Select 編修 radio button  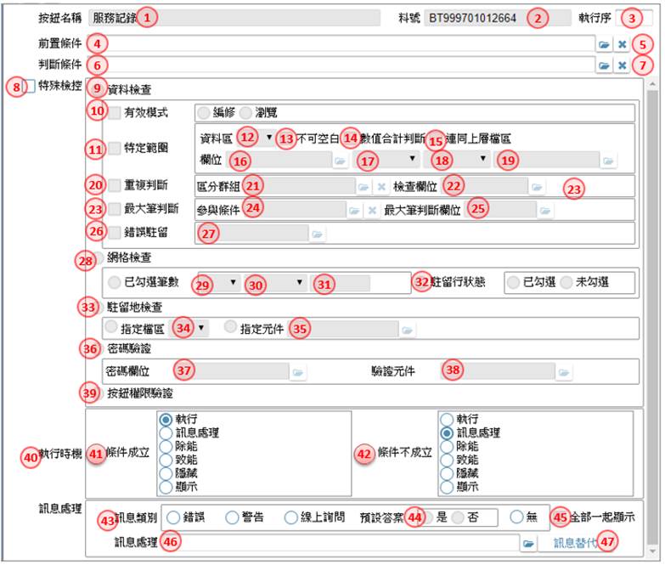point(204,113)
